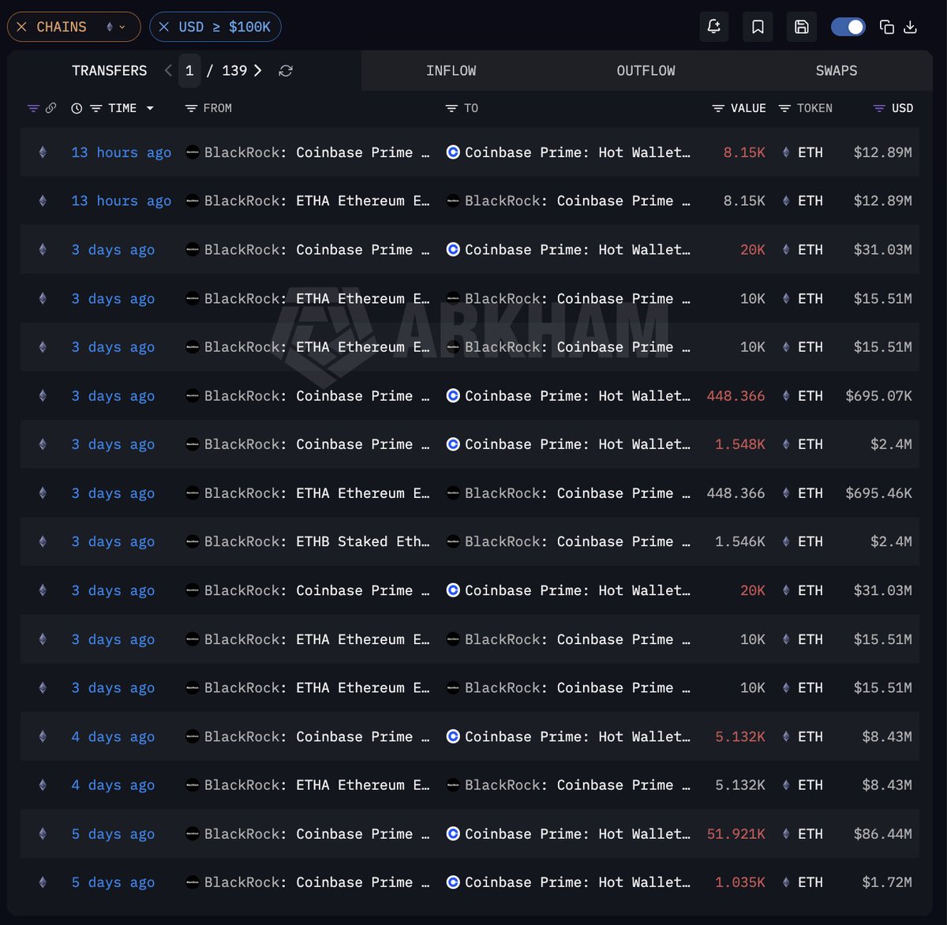The image size is (947, 925).
Task: Open the CHAINS dropdown chevron
Action: point(122,27)
